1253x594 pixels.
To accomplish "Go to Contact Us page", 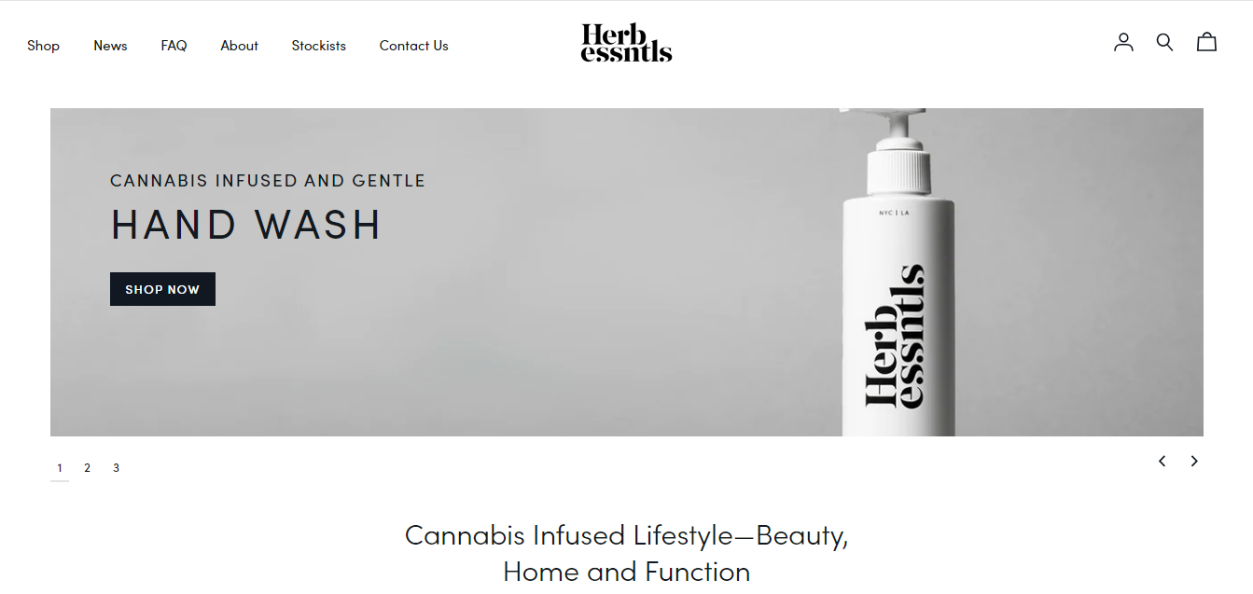I will click(x=413, y=46).
